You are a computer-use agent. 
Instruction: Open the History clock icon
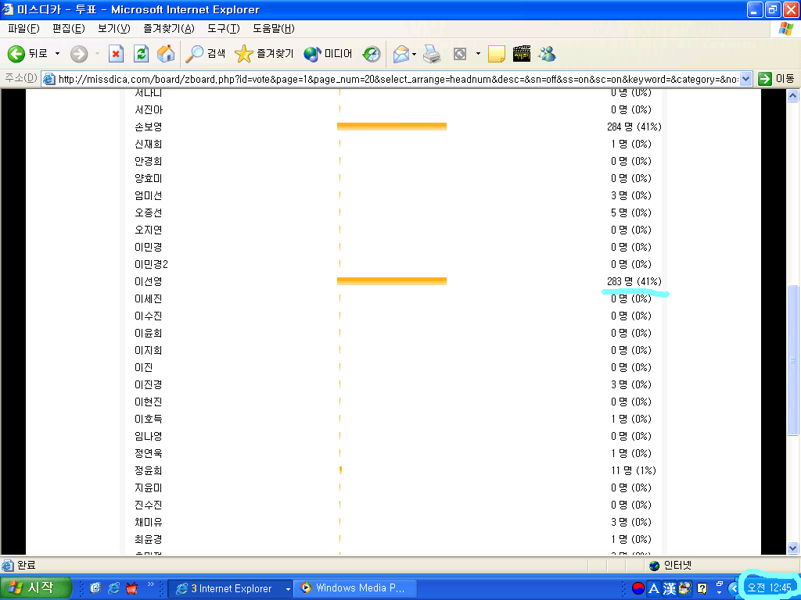(372, 54)
